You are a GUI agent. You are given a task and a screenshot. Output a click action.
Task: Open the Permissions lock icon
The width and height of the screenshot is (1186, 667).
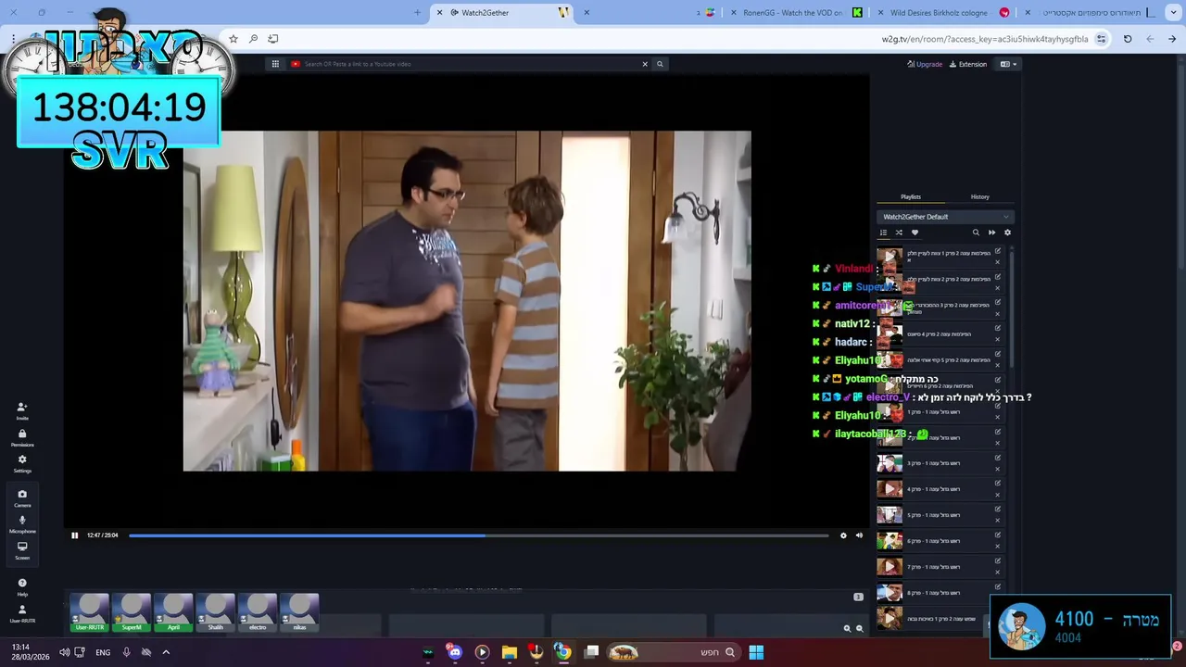tap(22, 436)
